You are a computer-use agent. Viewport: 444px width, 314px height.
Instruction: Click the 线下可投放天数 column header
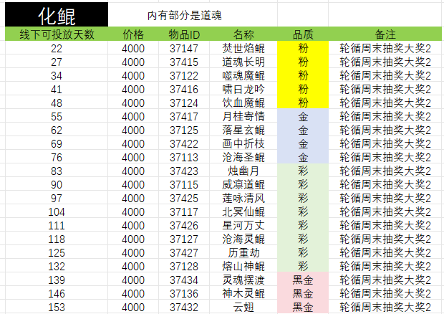[x=56, y=34]
